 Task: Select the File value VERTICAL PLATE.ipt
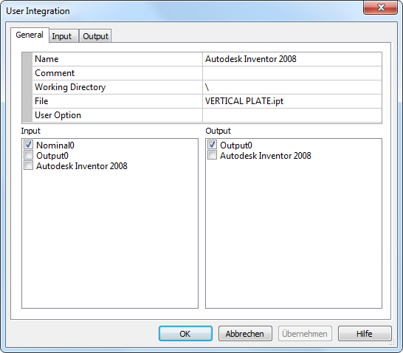pos(292,101)
